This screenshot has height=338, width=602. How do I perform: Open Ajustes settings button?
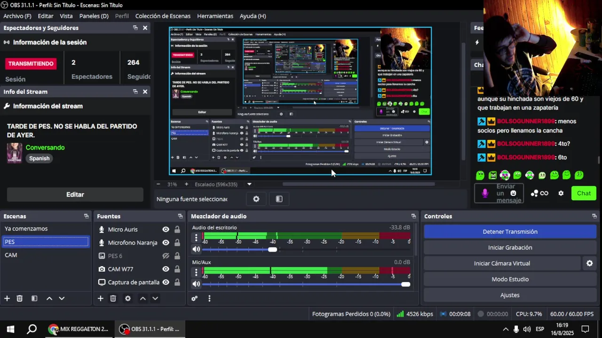[510, 295]
